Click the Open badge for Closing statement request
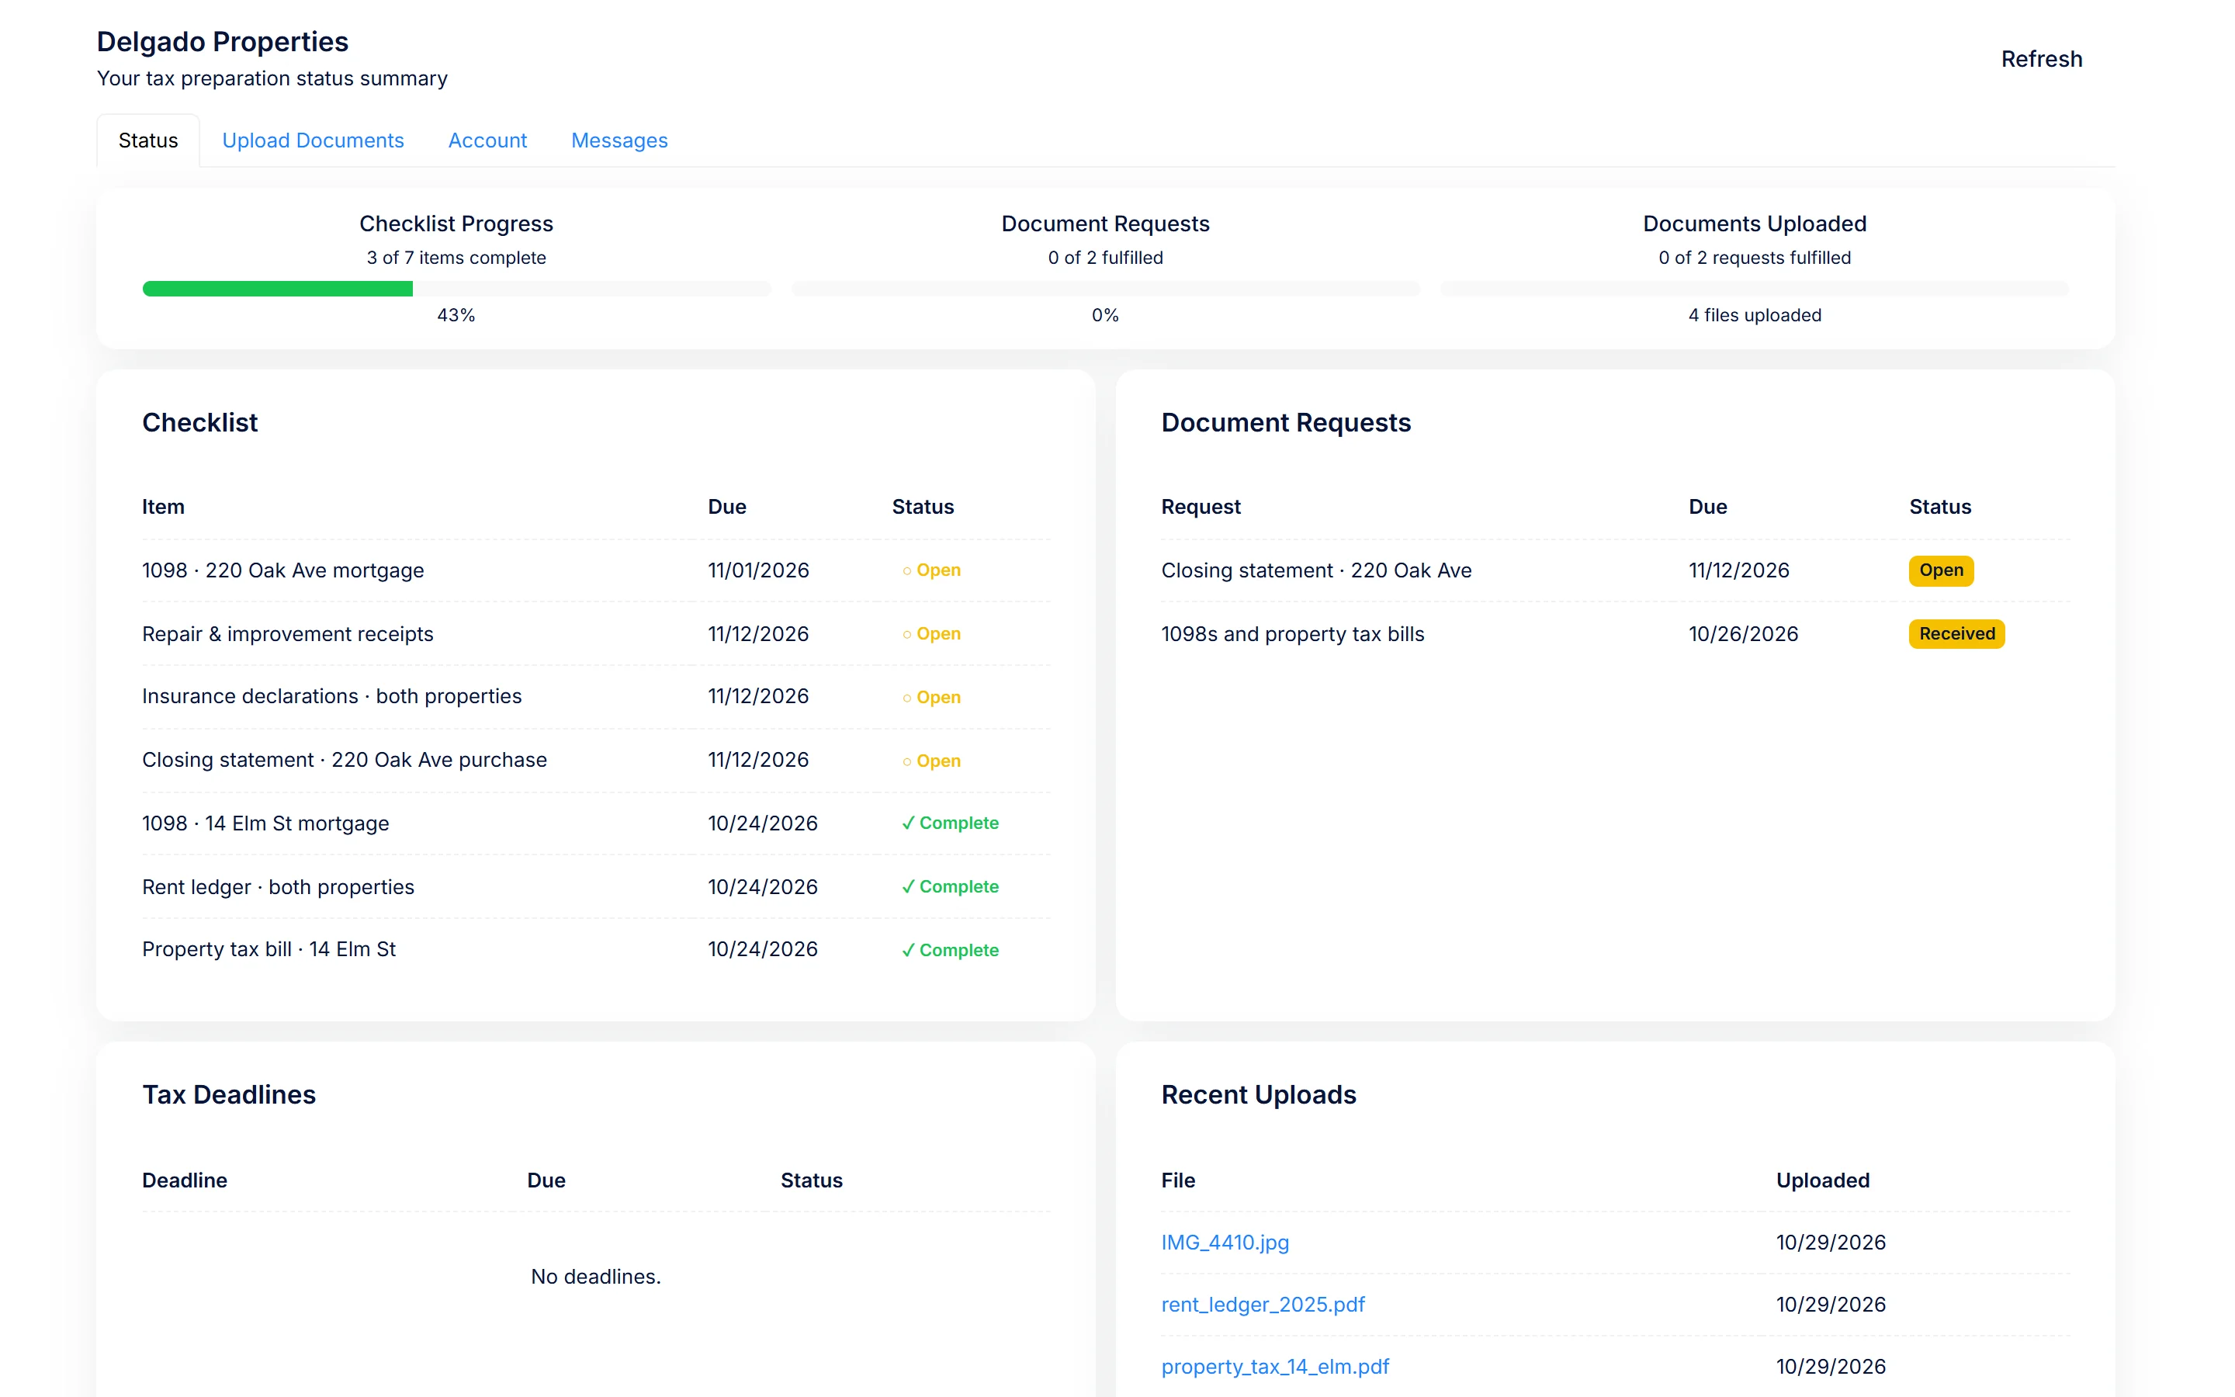Screen dimensions: 2235x1397 click(1942, 570)
